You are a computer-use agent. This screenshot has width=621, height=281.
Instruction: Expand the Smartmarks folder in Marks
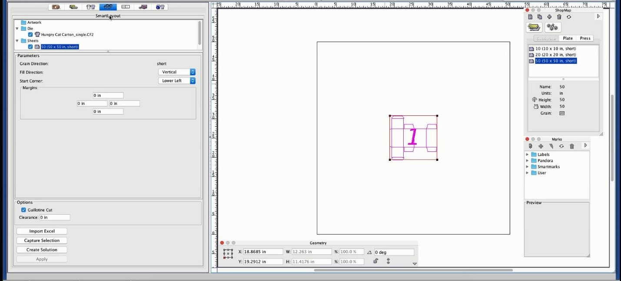(x=528, y=167)
